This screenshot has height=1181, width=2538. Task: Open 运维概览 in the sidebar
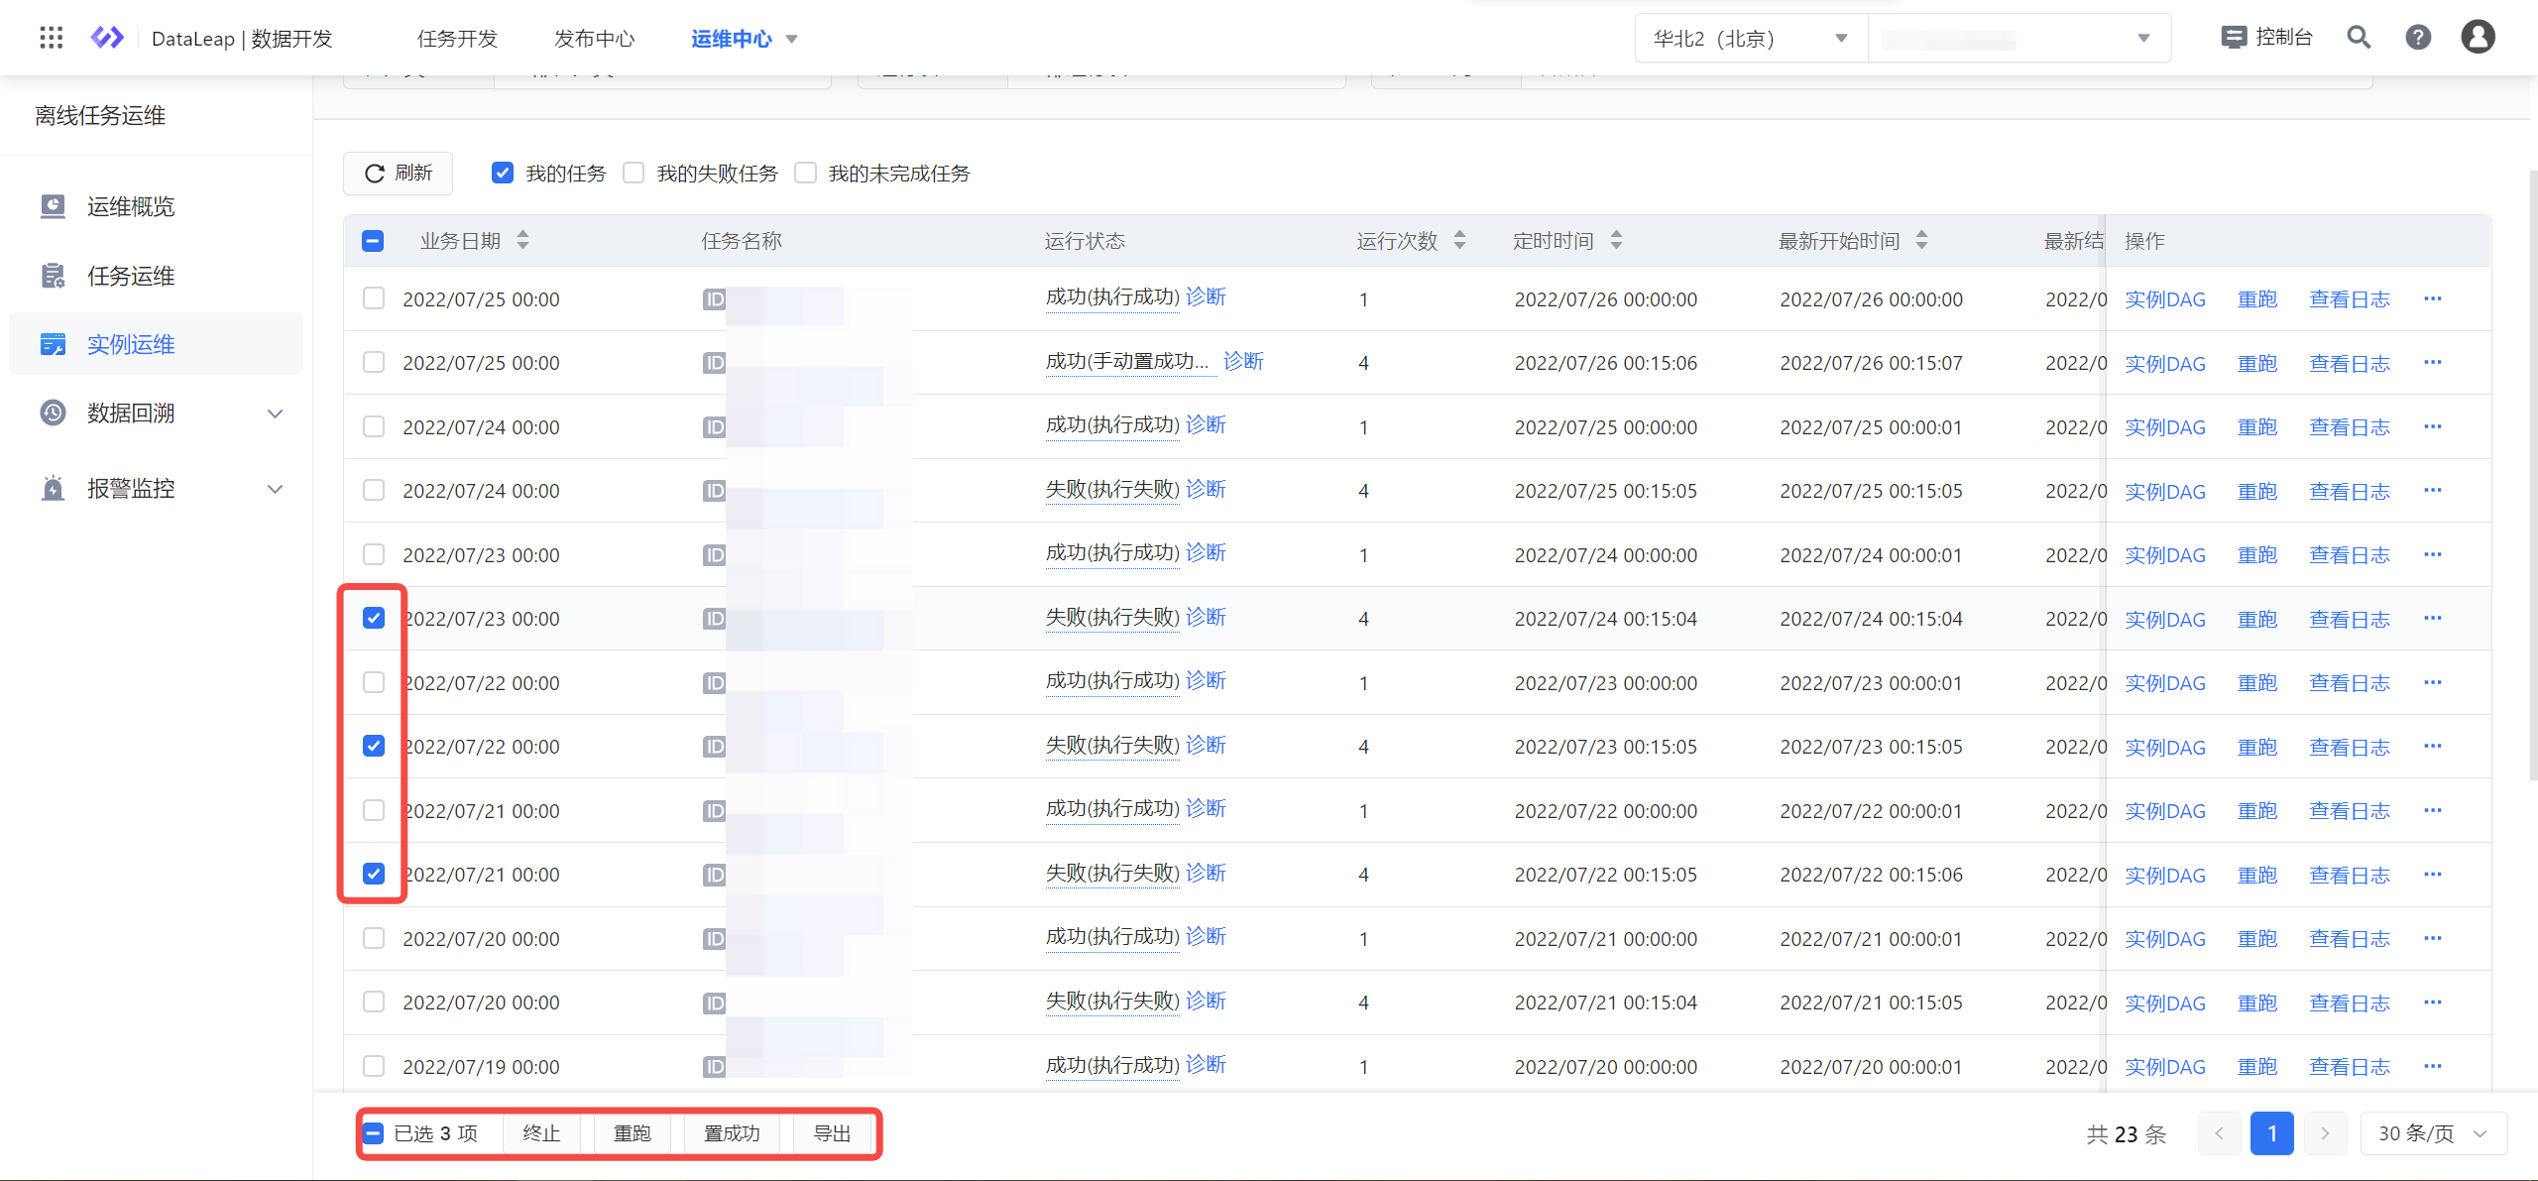(x=130, y=206)
